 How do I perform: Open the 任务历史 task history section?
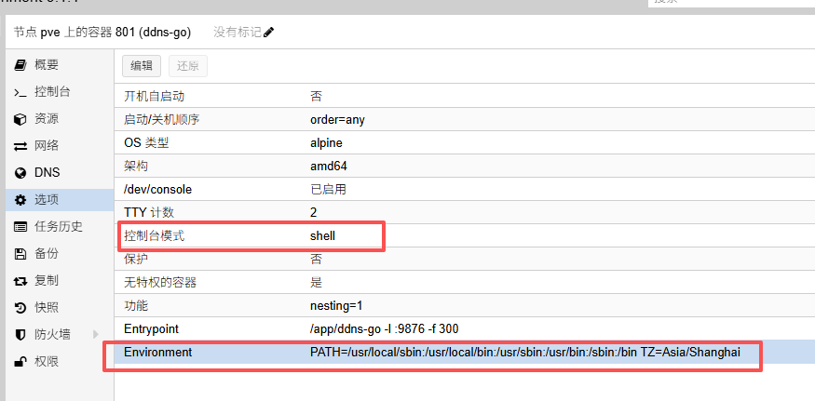pos(60,227)
